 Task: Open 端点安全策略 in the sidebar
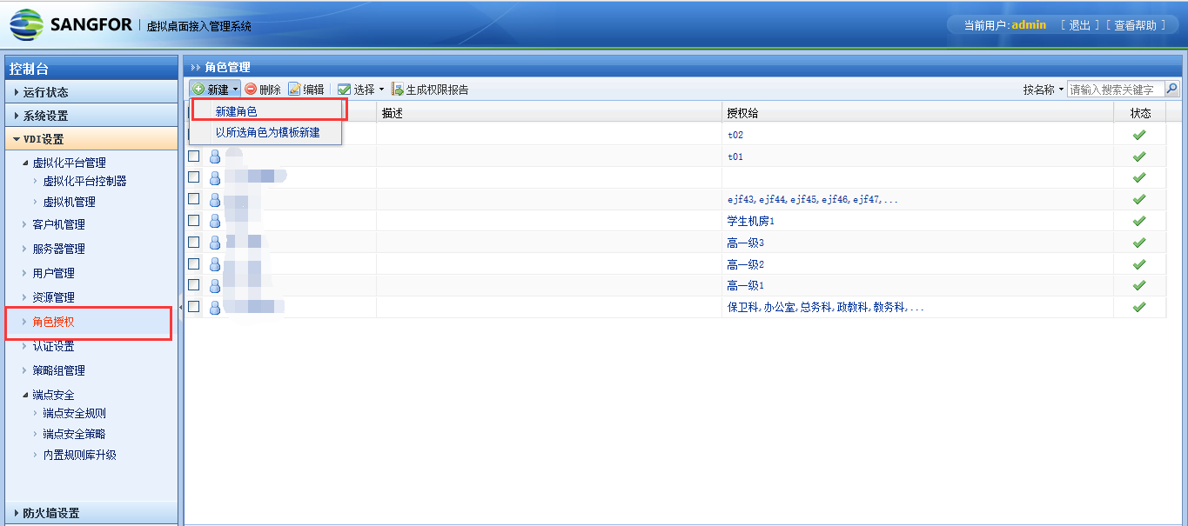point(75,434)
